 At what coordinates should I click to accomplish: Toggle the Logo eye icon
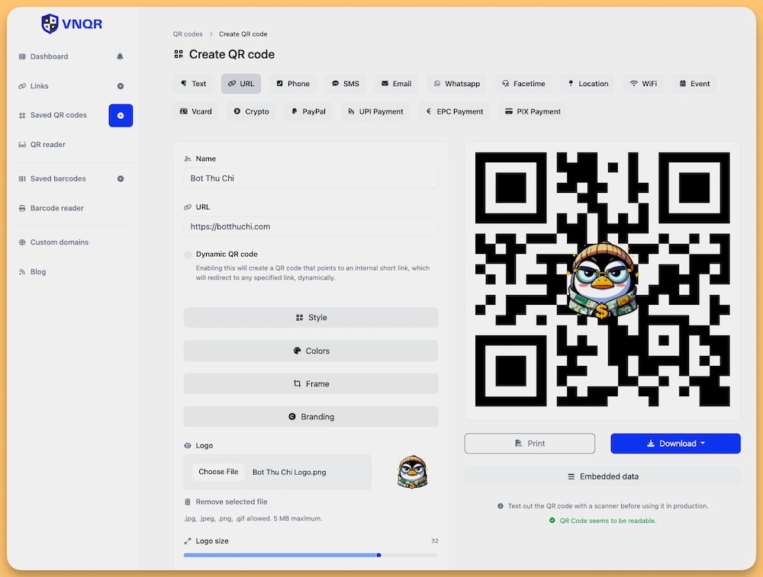[x=188, y=446]
